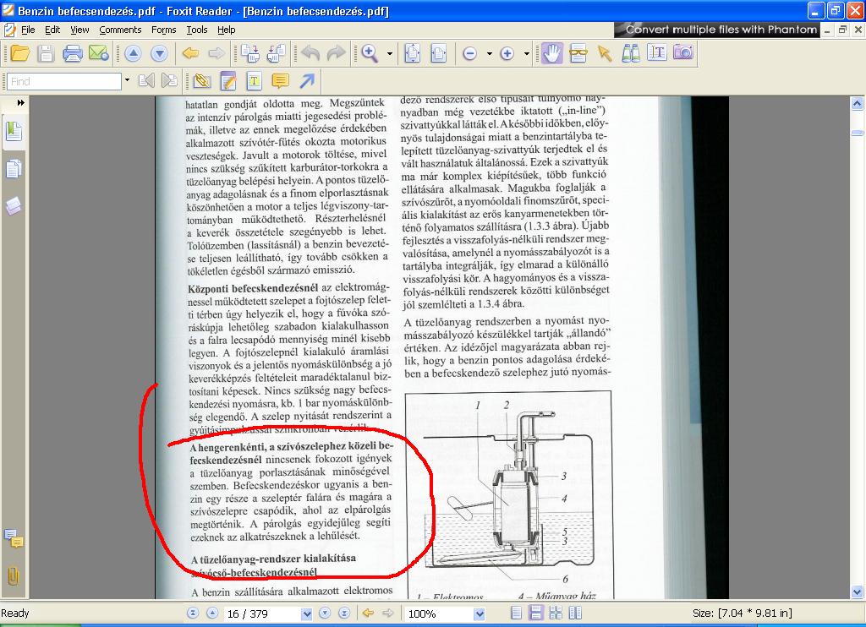
Task: Click the Fit Width icon
Action: 439,53
